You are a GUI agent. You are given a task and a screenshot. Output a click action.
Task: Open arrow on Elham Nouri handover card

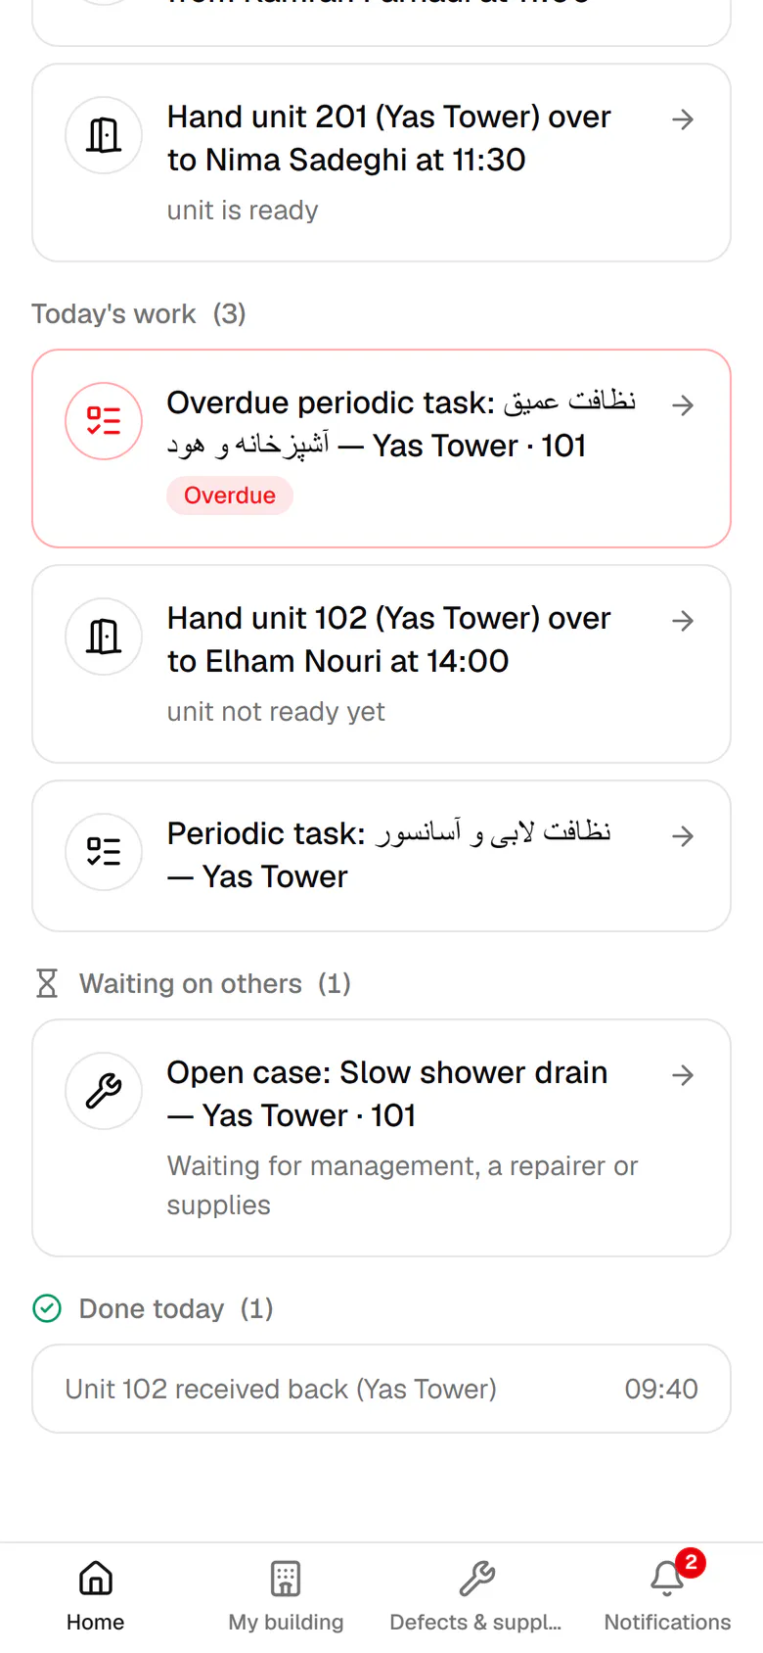point(683,621)
